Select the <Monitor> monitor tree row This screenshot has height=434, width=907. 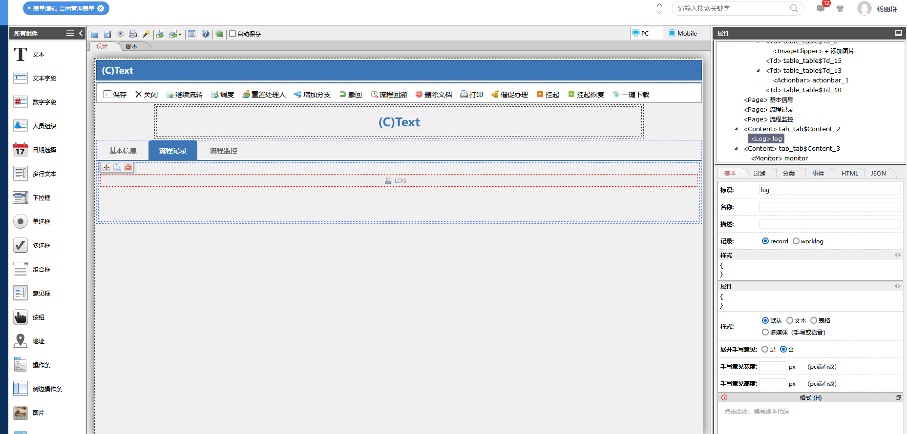click(x=780, y=158)
